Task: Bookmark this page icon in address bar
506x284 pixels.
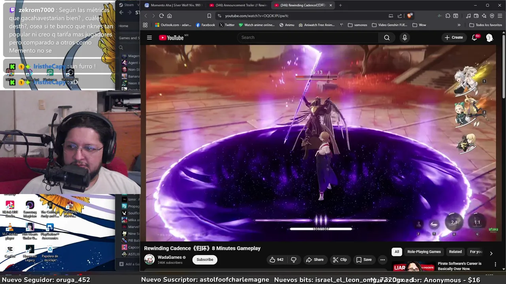Action: pyautogui.click(x=209, y=16)
